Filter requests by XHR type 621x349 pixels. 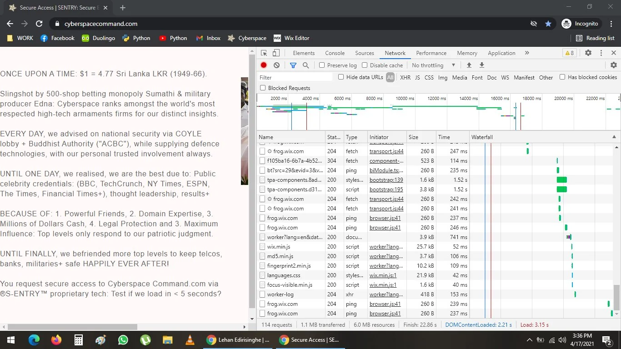[406, 78]
